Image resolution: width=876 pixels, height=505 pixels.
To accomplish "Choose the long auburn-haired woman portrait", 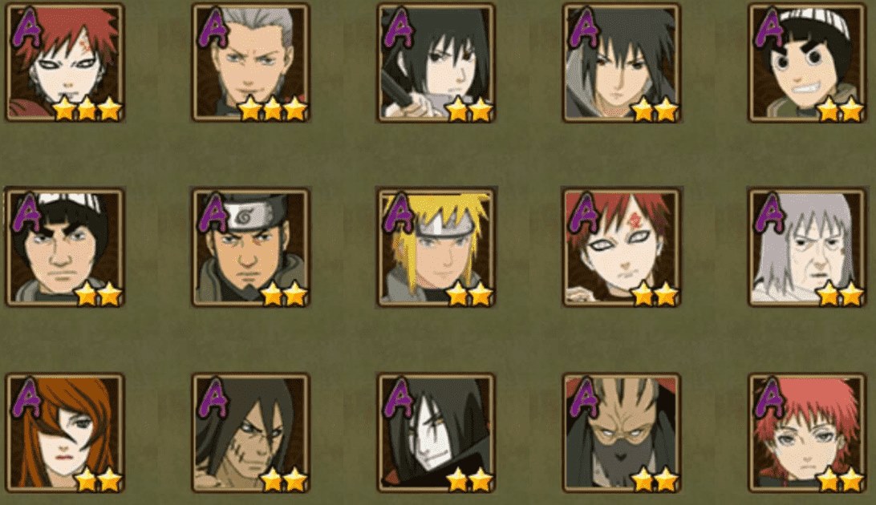I will 65,433.
